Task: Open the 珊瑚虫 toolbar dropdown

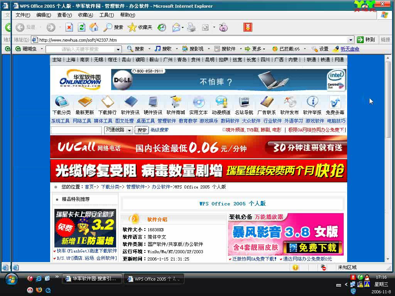Action: pos(42,49)
